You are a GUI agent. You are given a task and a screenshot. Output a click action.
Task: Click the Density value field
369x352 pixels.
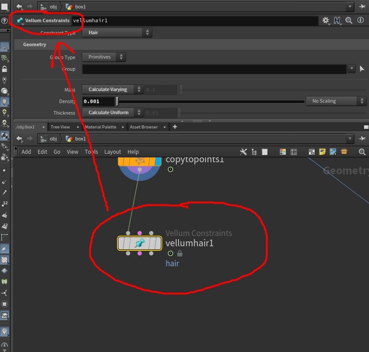(x=98, y=101)
